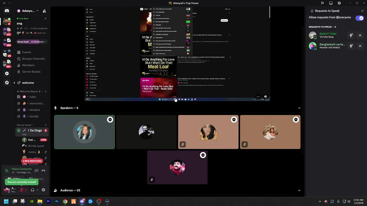Screen dimensions: 367x206
Task: Select the rules channel
Action: point(32,97)
